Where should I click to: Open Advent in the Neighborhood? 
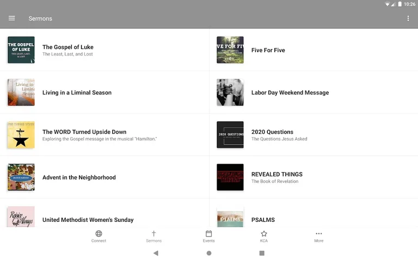click(79, 177)
